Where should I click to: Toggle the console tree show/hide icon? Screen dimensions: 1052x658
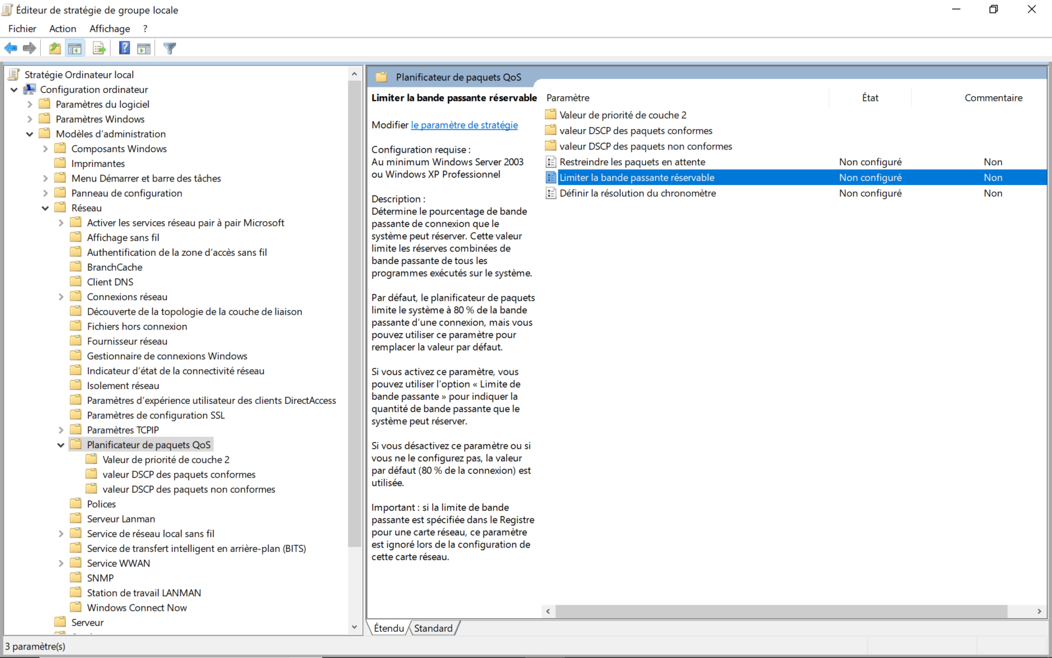pyautogui.click(x=75, y=48)
